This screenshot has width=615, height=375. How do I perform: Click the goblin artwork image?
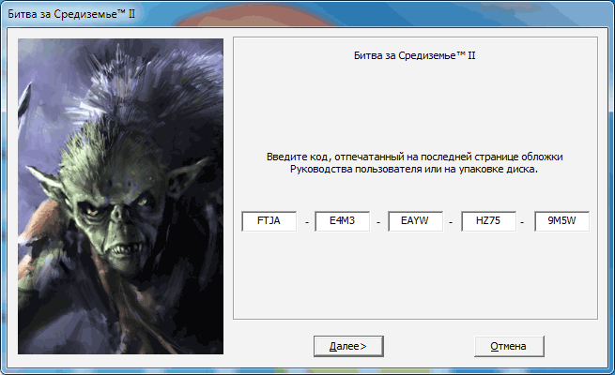[121, 197]
